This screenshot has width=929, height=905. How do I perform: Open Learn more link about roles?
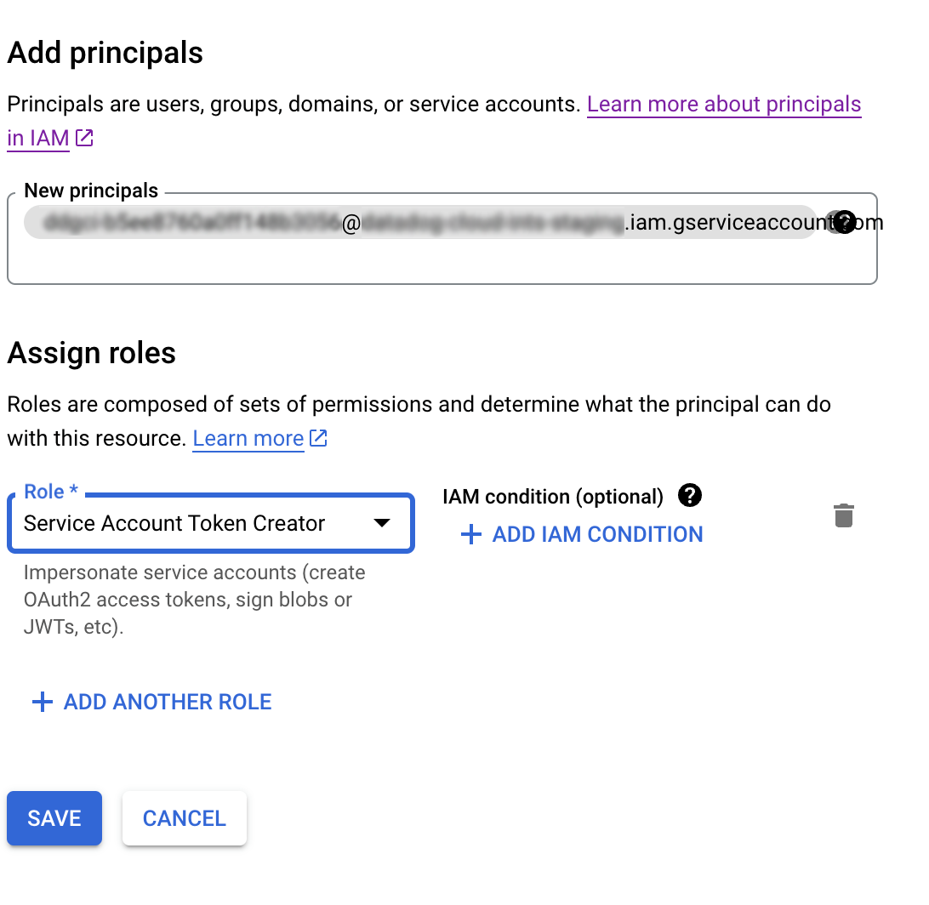(248, 438)
